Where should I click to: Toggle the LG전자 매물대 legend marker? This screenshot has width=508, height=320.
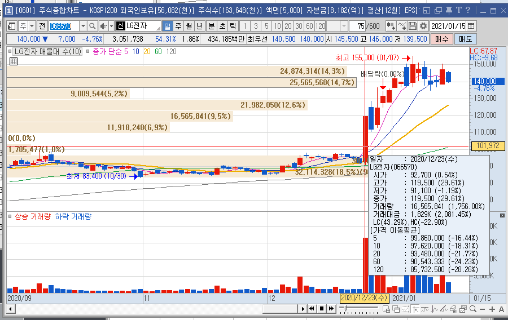pos(10,51)
